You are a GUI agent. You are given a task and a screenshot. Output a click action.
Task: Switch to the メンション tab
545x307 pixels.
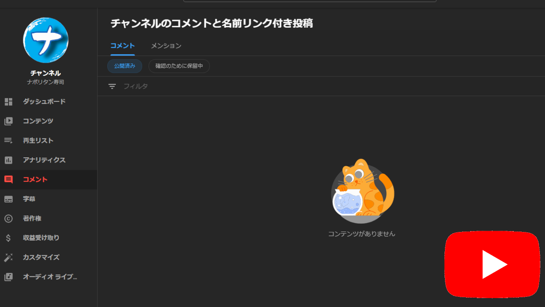point(166,46)
